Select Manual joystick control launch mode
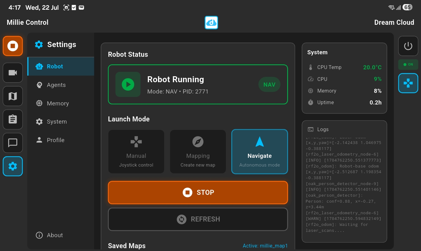Screen dimensions: 421x251 [x=136, y=152]
